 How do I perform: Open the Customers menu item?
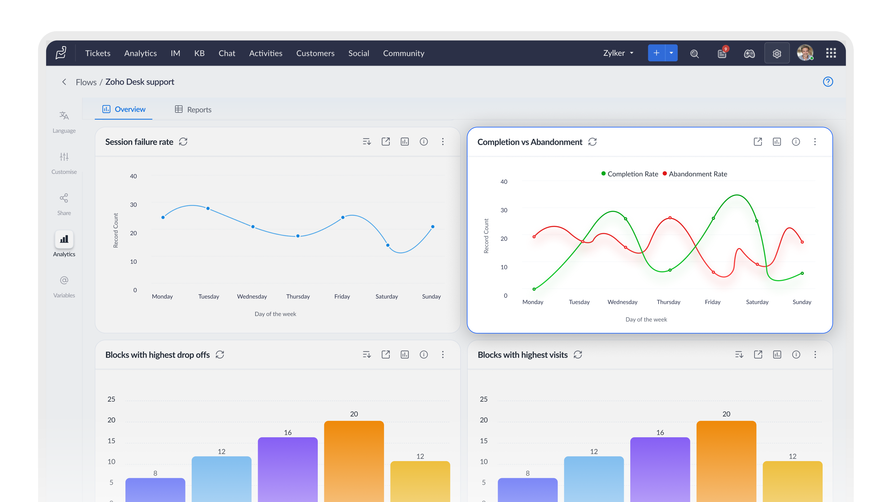point(315,53)
